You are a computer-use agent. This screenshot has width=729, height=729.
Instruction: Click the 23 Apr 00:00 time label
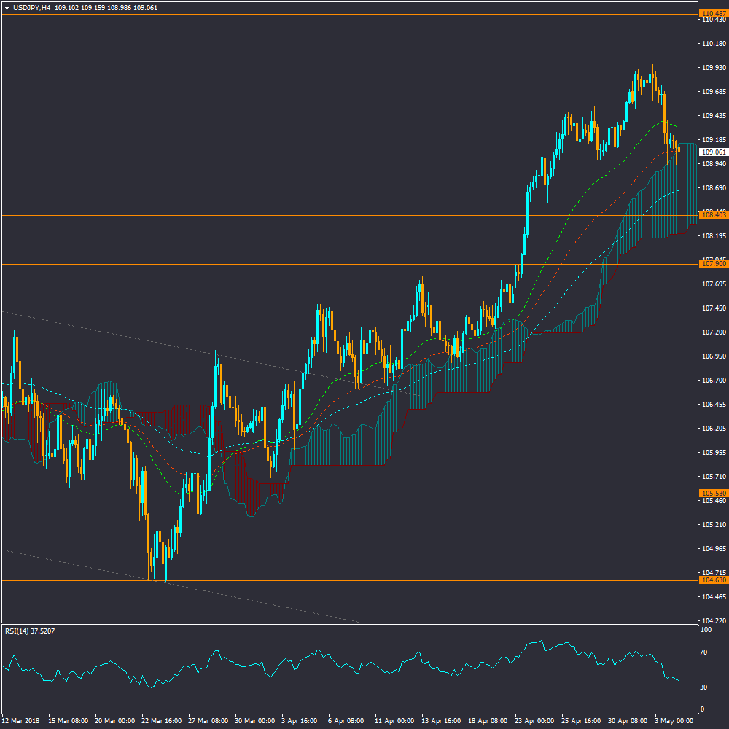(532, 720)
